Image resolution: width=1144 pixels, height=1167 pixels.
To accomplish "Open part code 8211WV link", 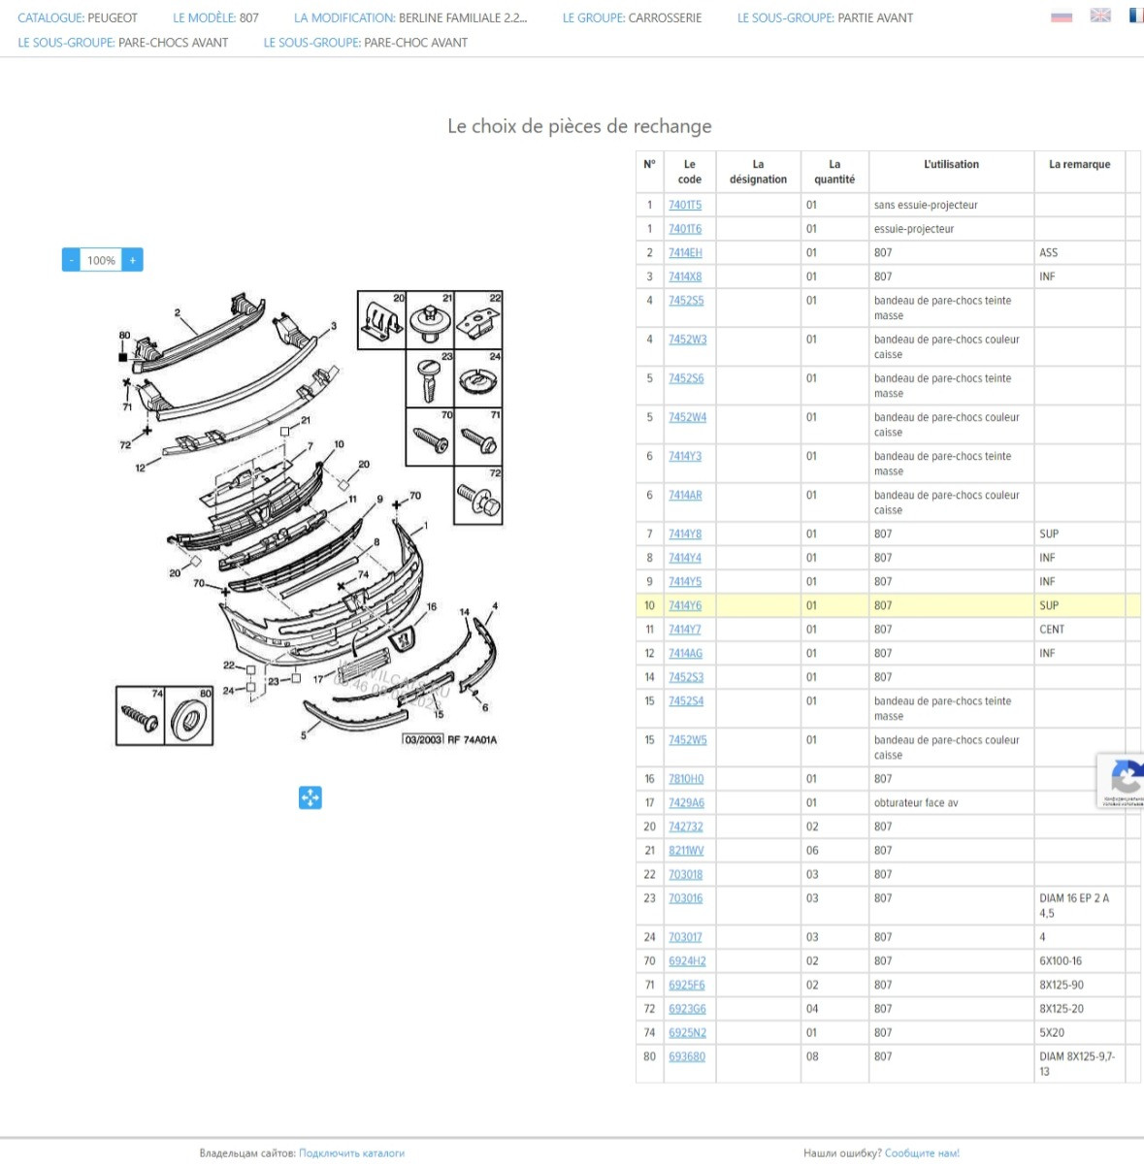I will [686, 850].
